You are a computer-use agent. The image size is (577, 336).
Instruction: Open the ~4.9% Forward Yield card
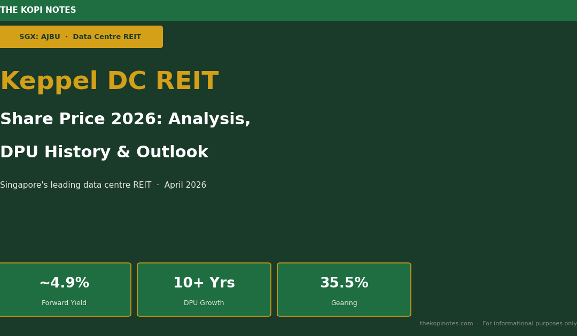click(65, 290)
